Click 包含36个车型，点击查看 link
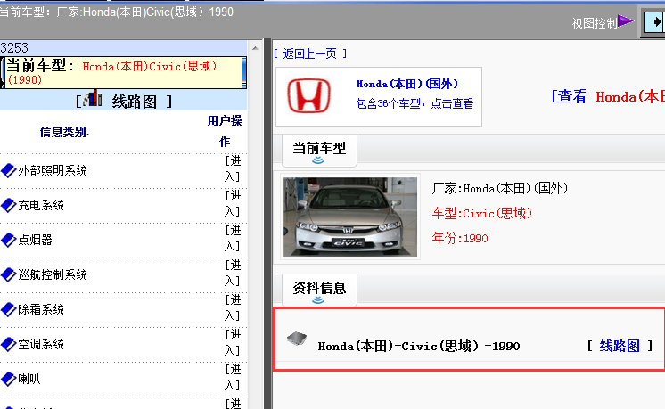Image resolution: width=665 pixels, height=409 pixels. 415,103
